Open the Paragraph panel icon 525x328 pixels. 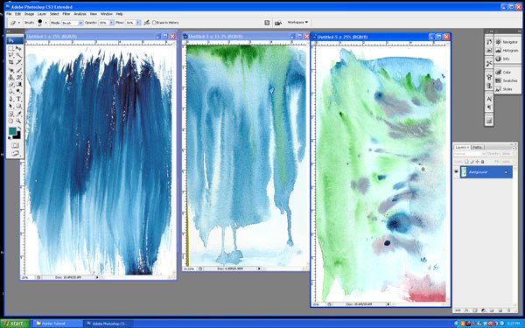(x=489, y=108)
